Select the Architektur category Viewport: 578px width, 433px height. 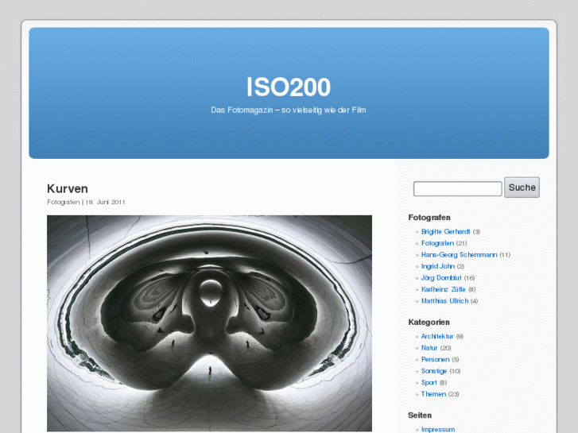point(437,336)
